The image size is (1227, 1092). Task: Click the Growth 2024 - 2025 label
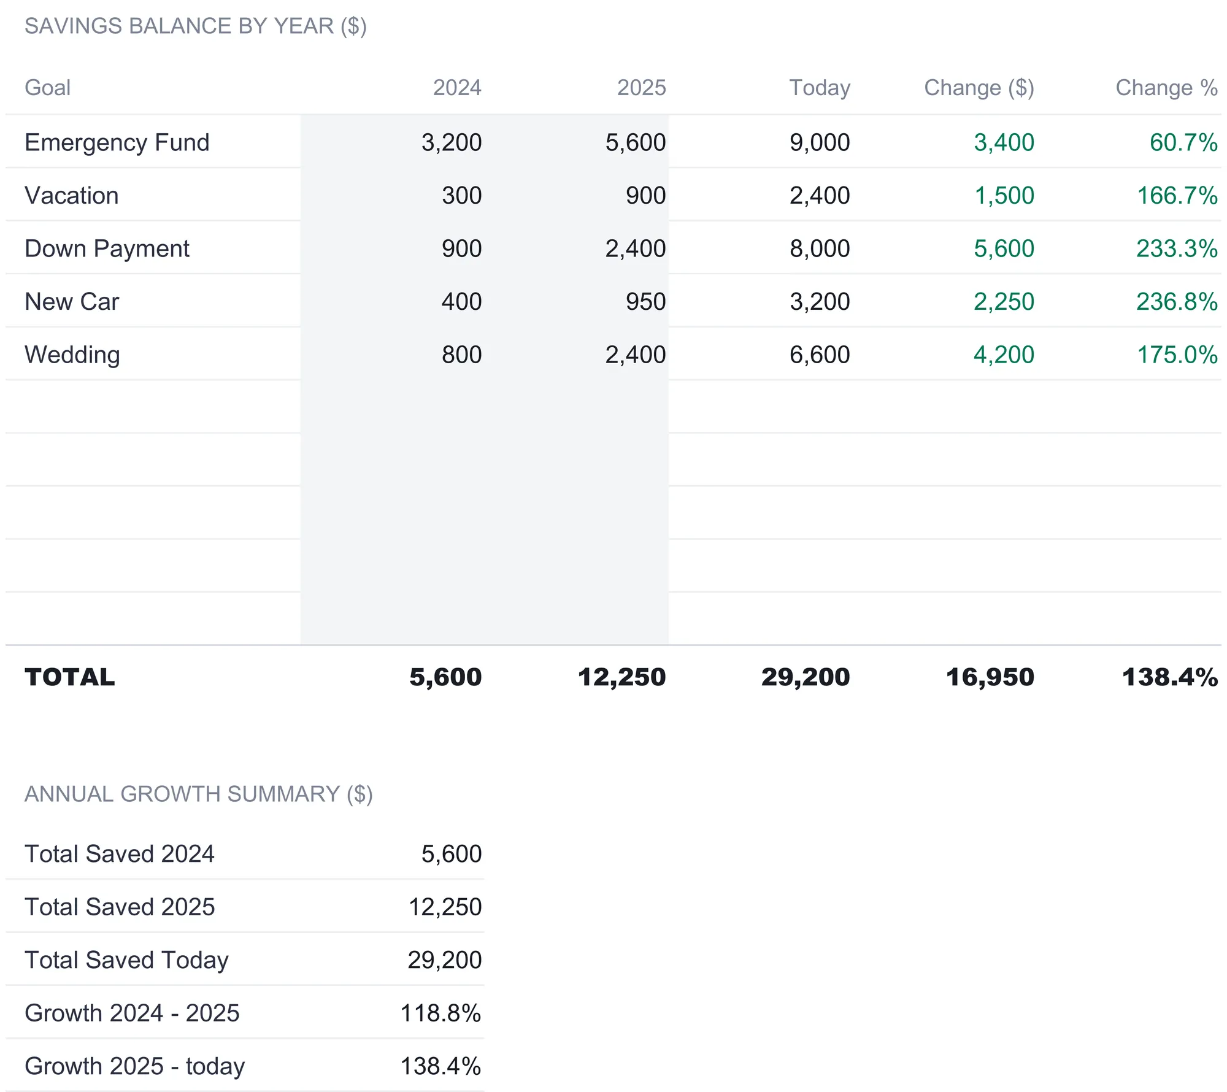[x=132, y=1013]
